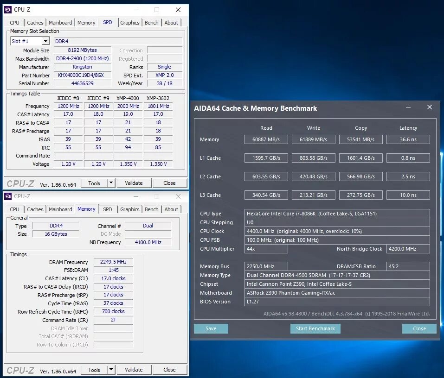Click NB Frequency value 4100.0 MHz
444x378 pixels.
148,242
